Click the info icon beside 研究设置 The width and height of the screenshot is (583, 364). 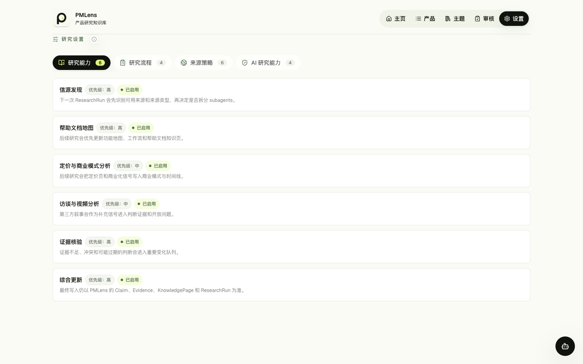pos(94,39)
